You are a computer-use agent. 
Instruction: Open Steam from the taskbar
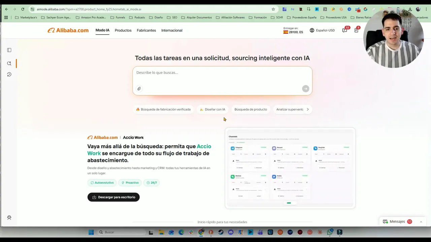click(x=220, y=232)
